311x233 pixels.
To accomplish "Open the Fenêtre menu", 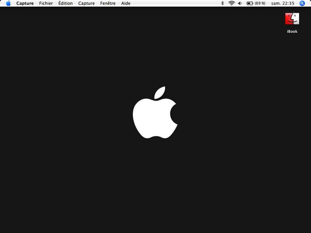I will [108, 3].
